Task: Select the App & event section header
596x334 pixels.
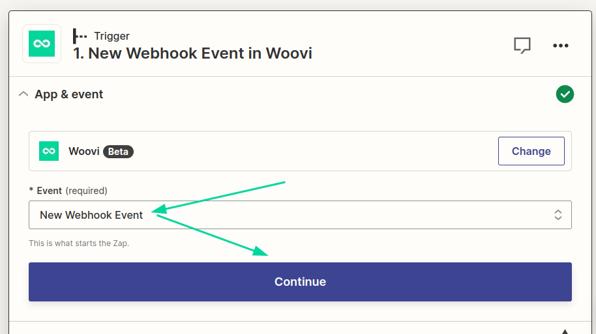Action: (69, 94)
